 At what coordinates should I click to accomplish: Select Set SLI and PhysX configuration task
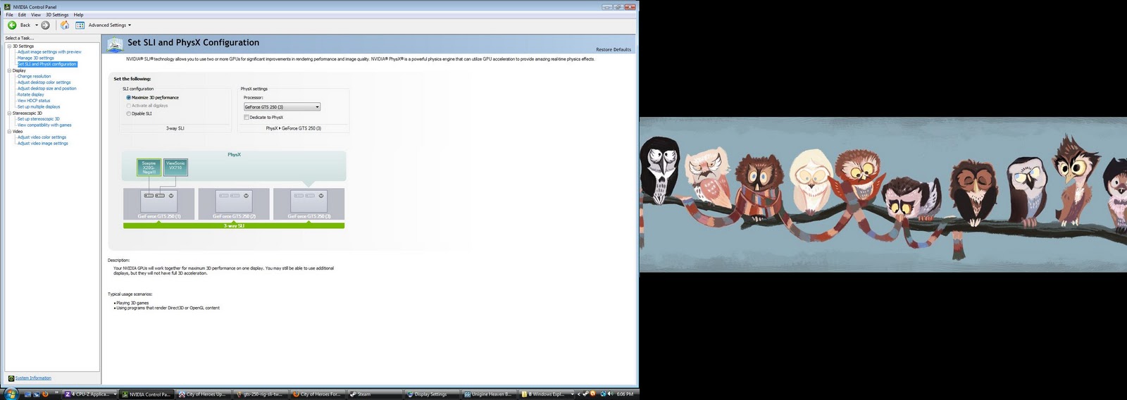click(46, 64)
